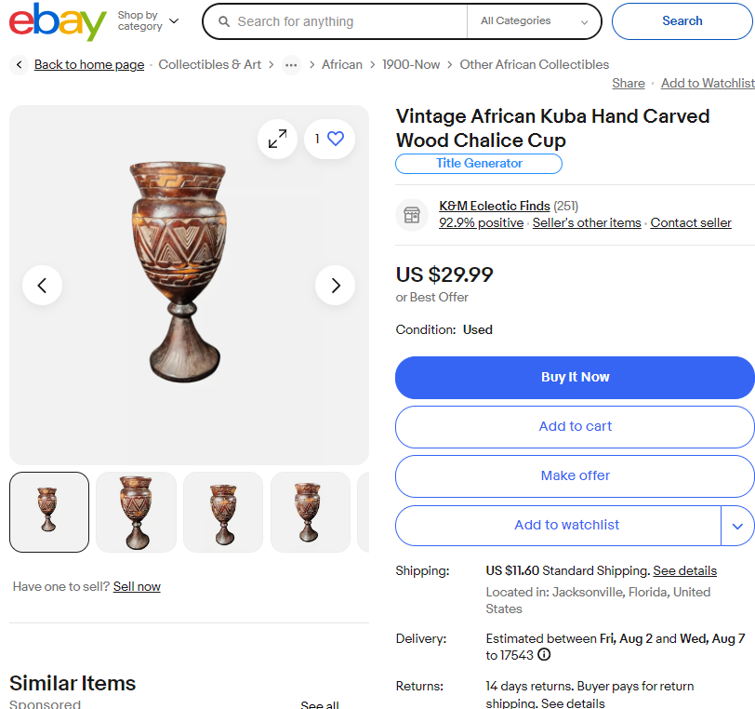Open the Shop by category dropdown
This screenshot has height=709, width=755.
point(148,21)
